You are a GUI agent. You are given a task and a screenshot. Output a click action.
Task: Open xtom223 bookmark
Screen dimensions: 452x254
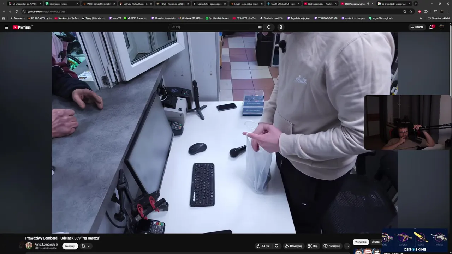pyautogui.click(x=115, y=18)
